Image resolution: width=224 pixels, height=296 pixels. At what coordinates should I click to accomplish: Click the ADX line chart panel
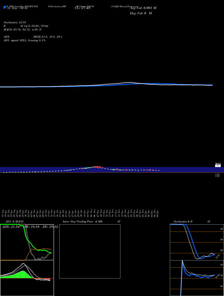pyautogui.click(x=27, y=242)
